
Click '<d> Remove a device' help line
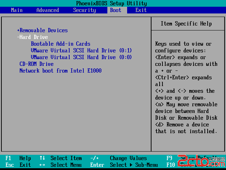point(182,124)
